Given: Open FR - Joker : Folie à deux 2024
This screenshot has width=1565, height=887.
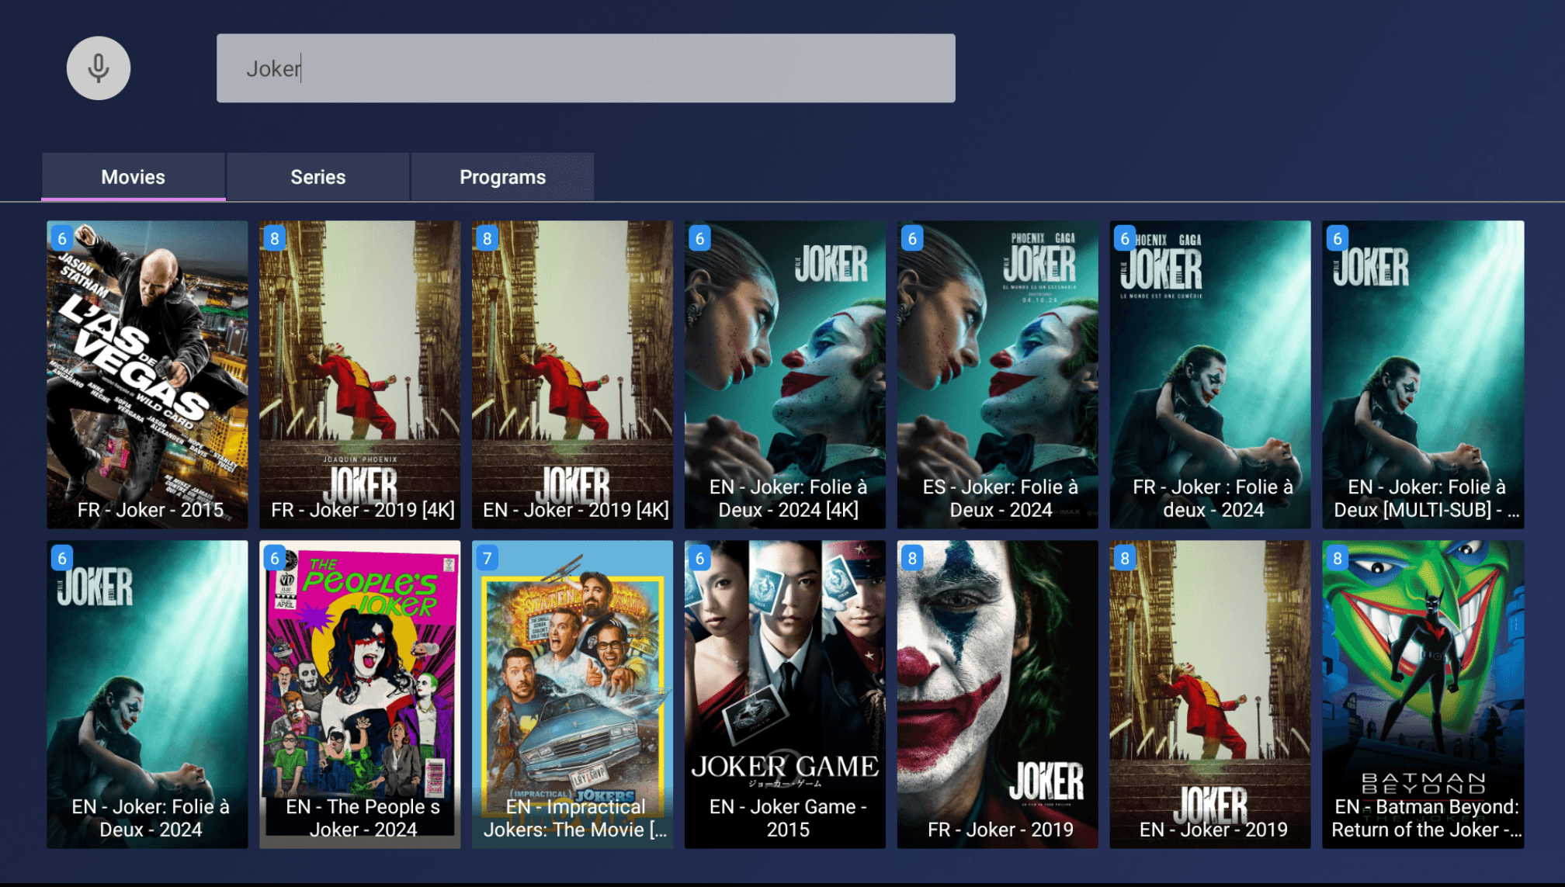Looking at the screenshot, I should click(1210, 374).
